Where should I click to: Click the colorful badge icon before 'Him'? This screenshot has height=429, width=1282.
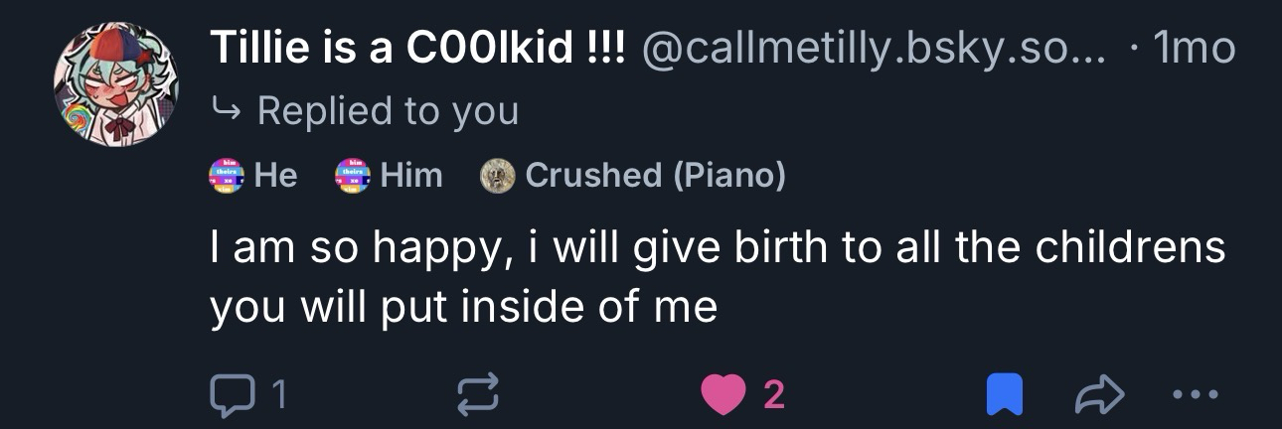(354, 175)
